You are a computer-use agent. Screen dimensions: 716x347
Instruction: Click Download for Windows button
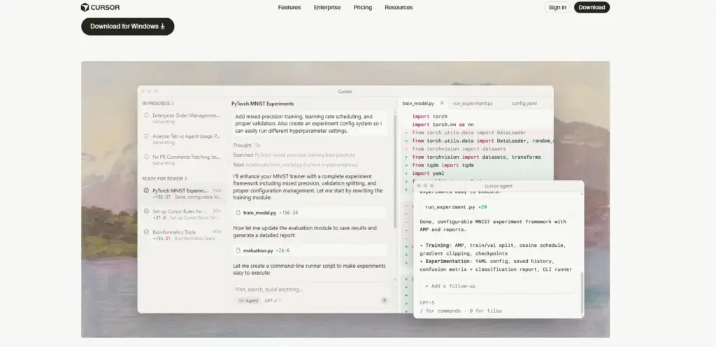[x=128, y=27]
